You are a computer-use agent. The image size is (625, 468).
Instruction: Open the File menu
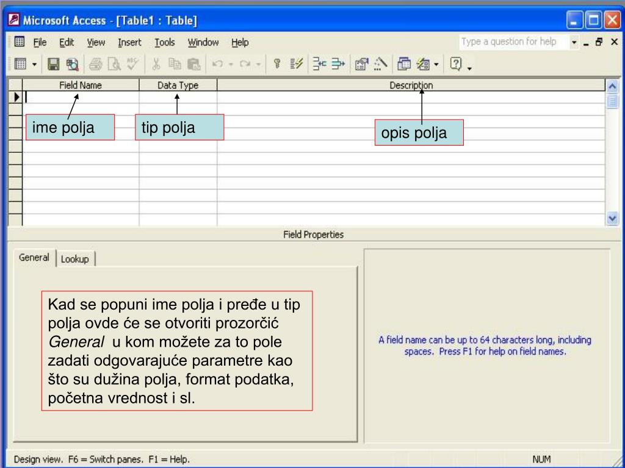tap(40, 42)
